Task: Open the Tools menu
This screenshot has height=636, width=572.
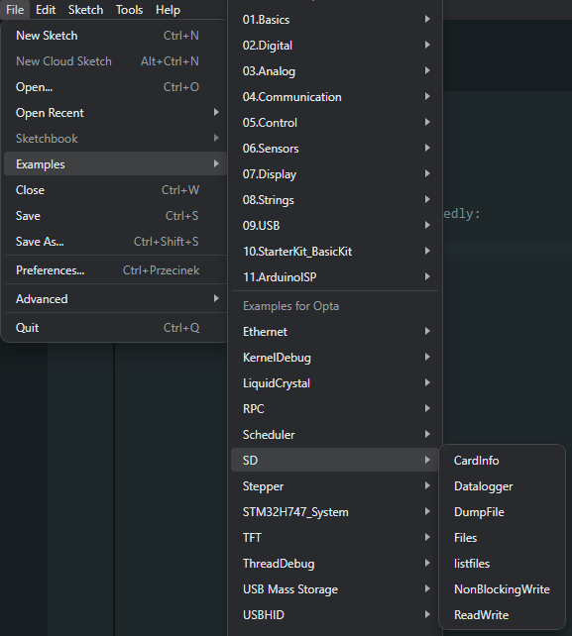Action: 129,9
